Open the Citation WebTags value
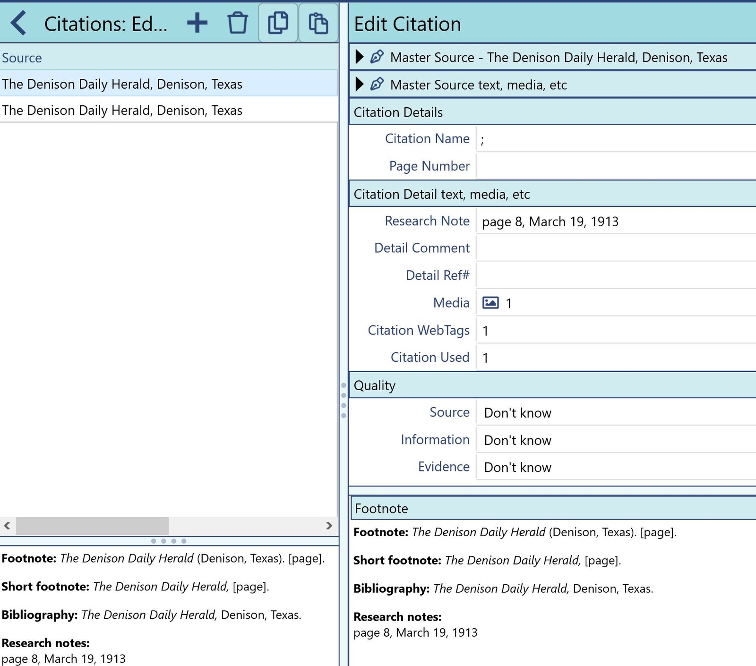 tap(616, 330)
